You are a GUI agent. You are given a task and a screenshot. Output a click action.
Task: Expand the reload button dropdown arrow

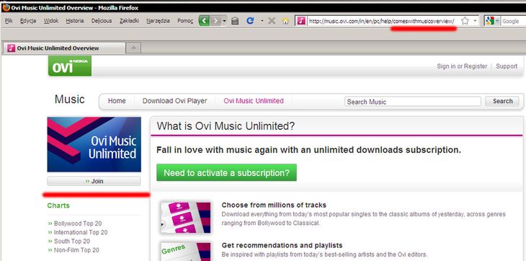262,21
